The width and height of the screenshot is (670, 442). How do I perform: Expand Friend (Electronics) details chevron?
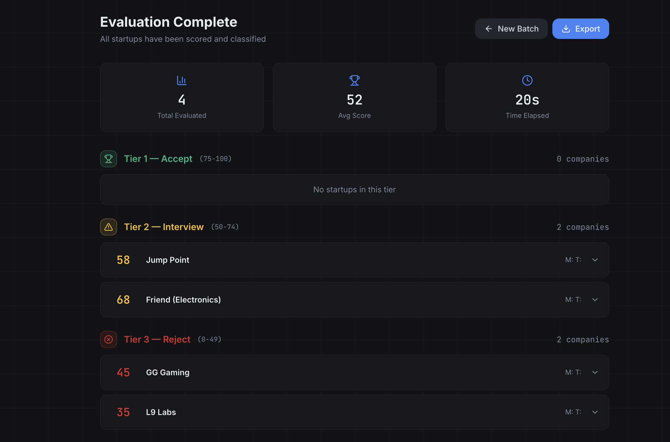click(595, 300)
